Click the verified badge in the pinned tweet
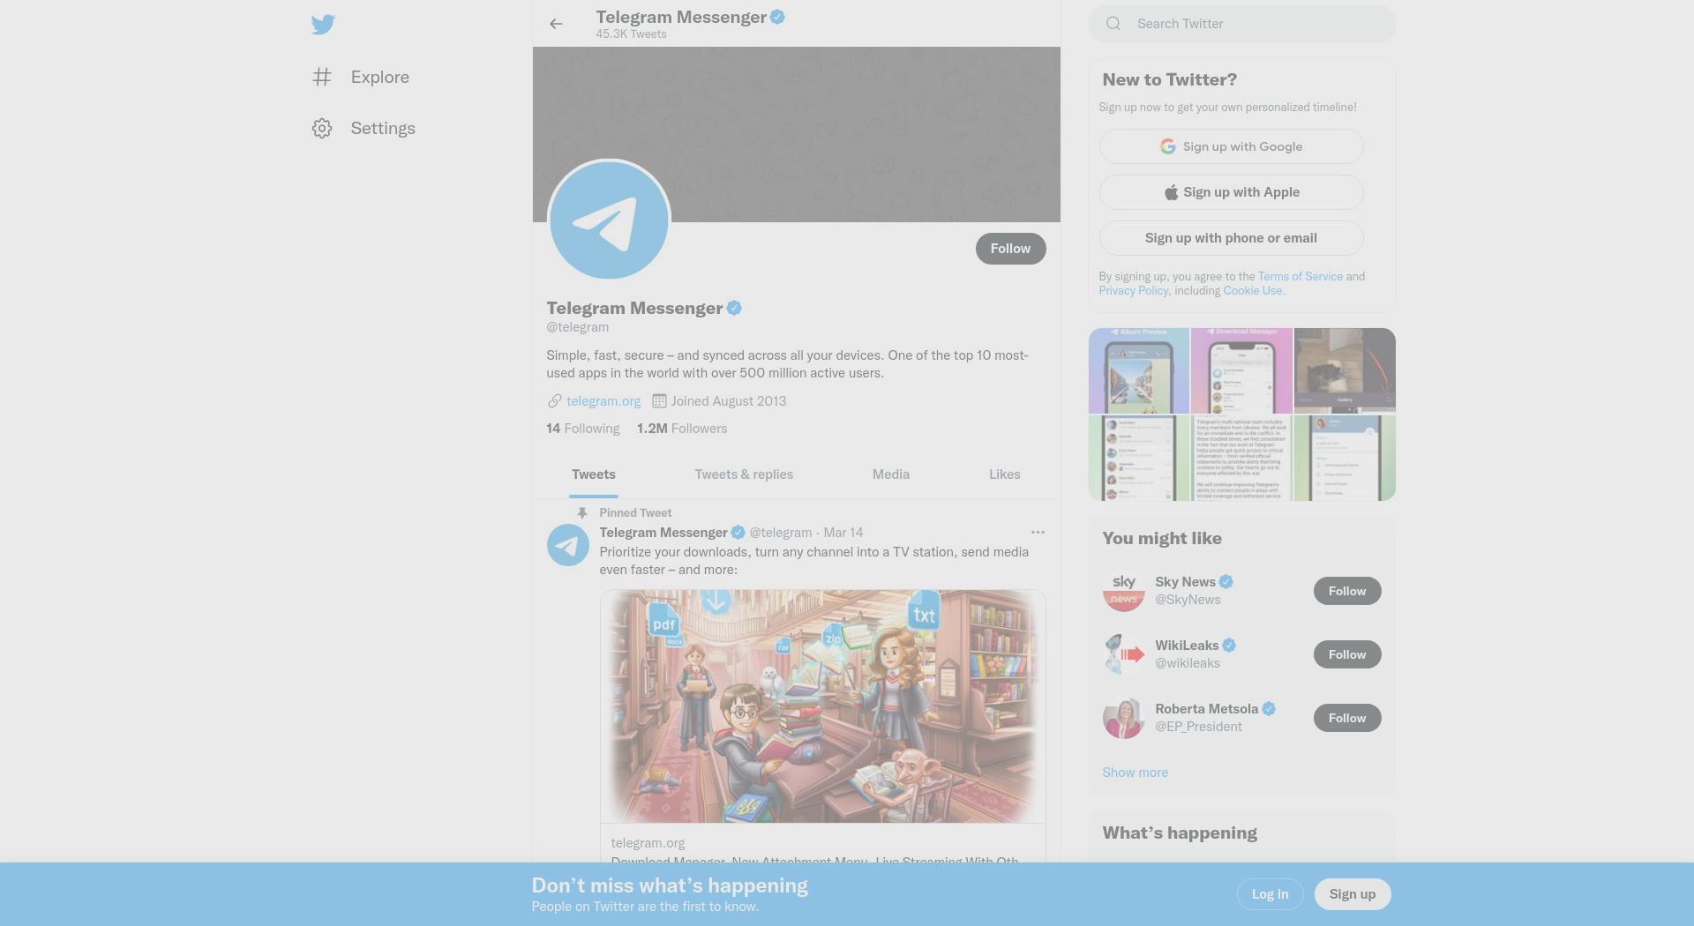 point(738,533)
